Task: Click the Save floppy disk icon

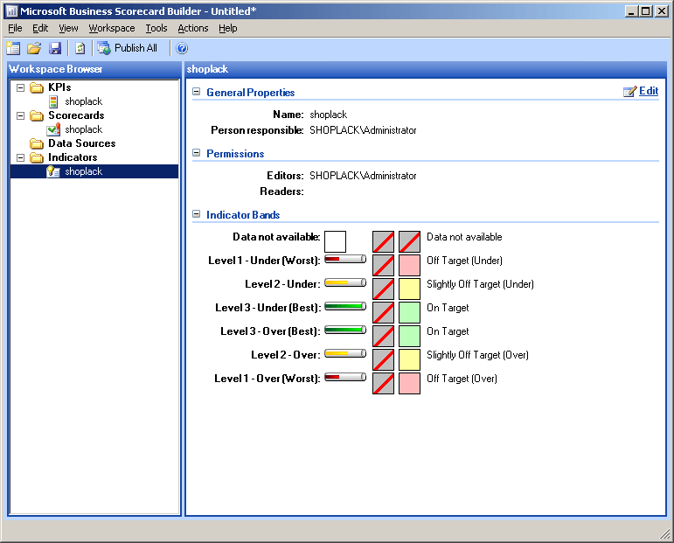Action: coord(55,48)
